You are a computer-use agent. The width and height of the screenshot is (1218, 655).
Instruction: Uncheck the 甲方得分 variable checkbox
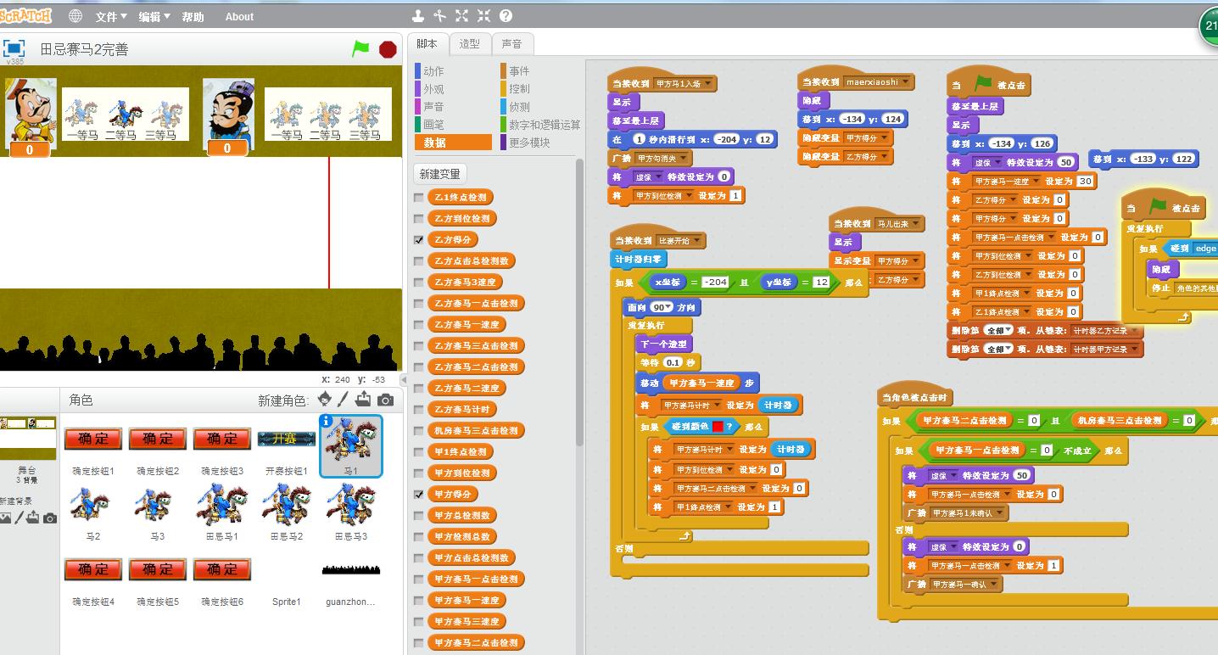coord(418,495)
